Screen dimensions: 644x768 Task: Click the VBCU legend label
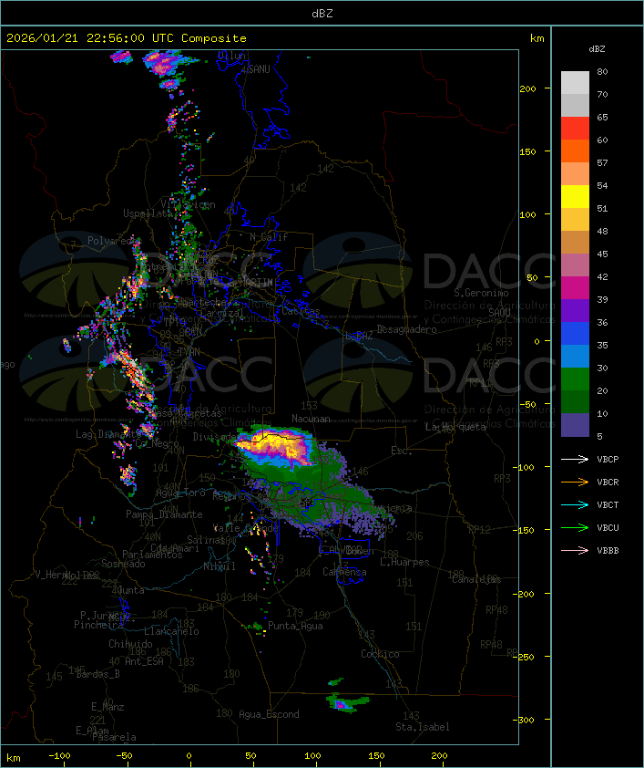608,527
